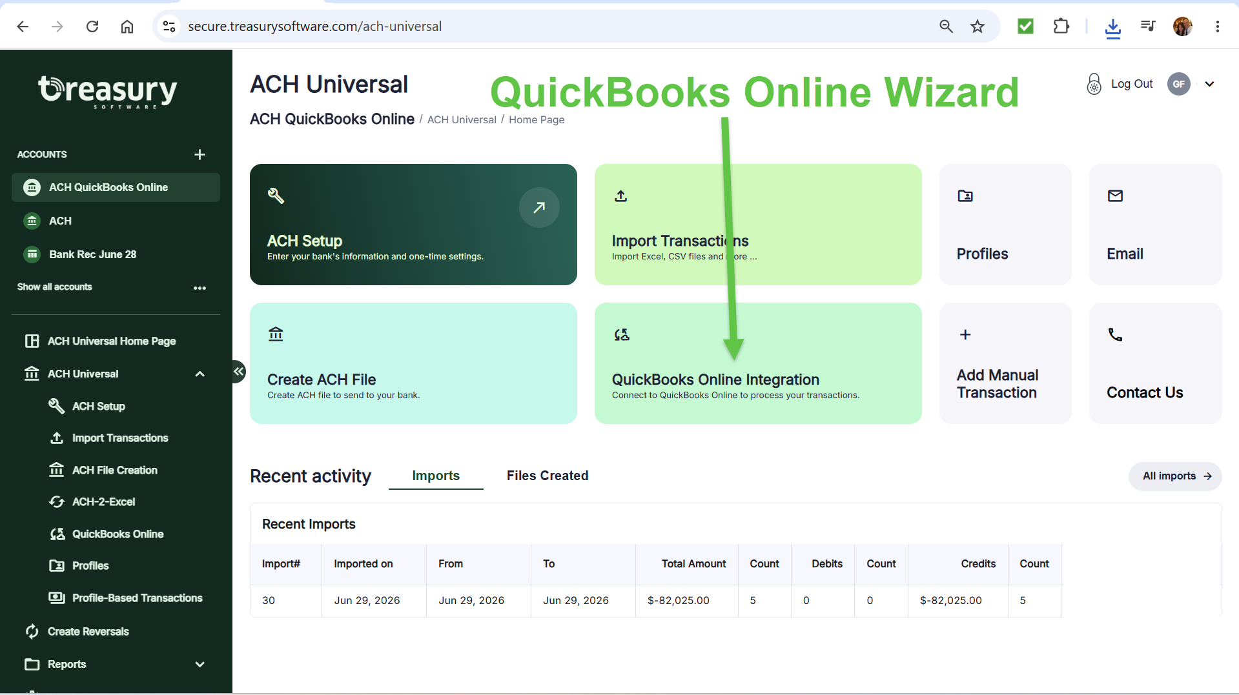Open ACH Setup in sidebar
1239x695 pixels.
click(98, 406)
